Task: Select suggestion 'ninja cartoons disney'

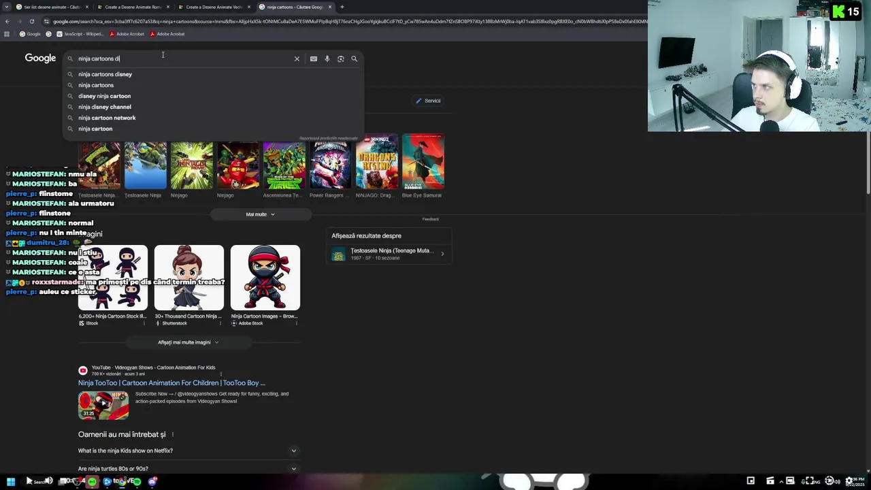Action: [x=212, y=74]
